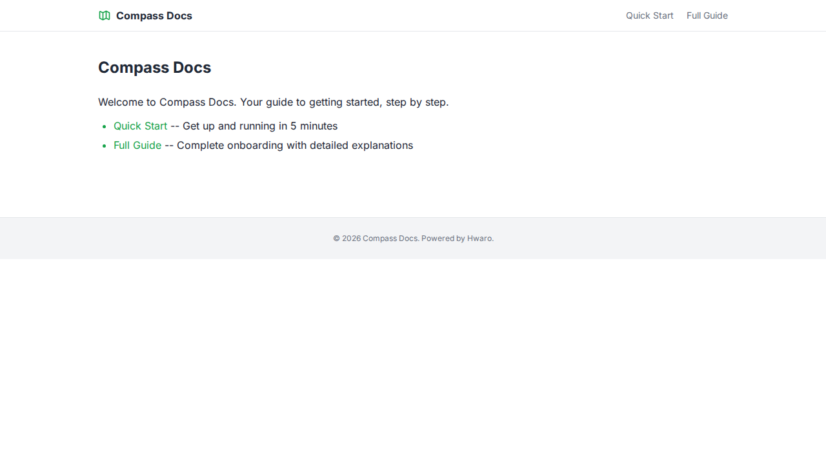
Task: Open Full Guide from the top navigation
Action: click(707, 15)
